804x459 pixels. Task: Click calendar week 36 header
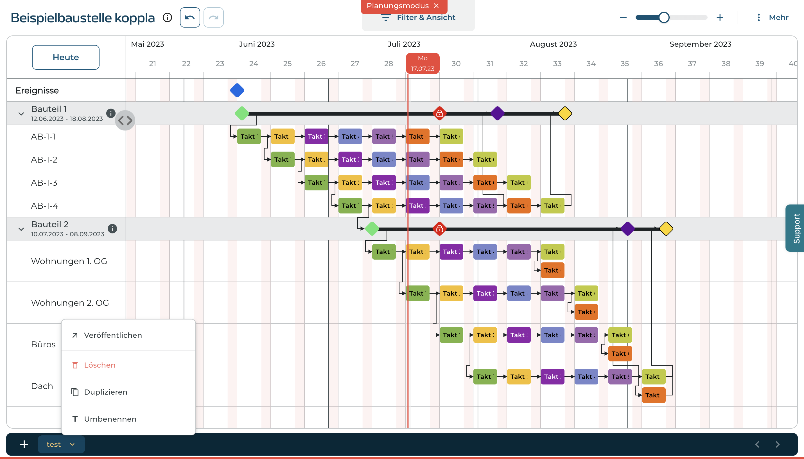click(x=658, y=64)
